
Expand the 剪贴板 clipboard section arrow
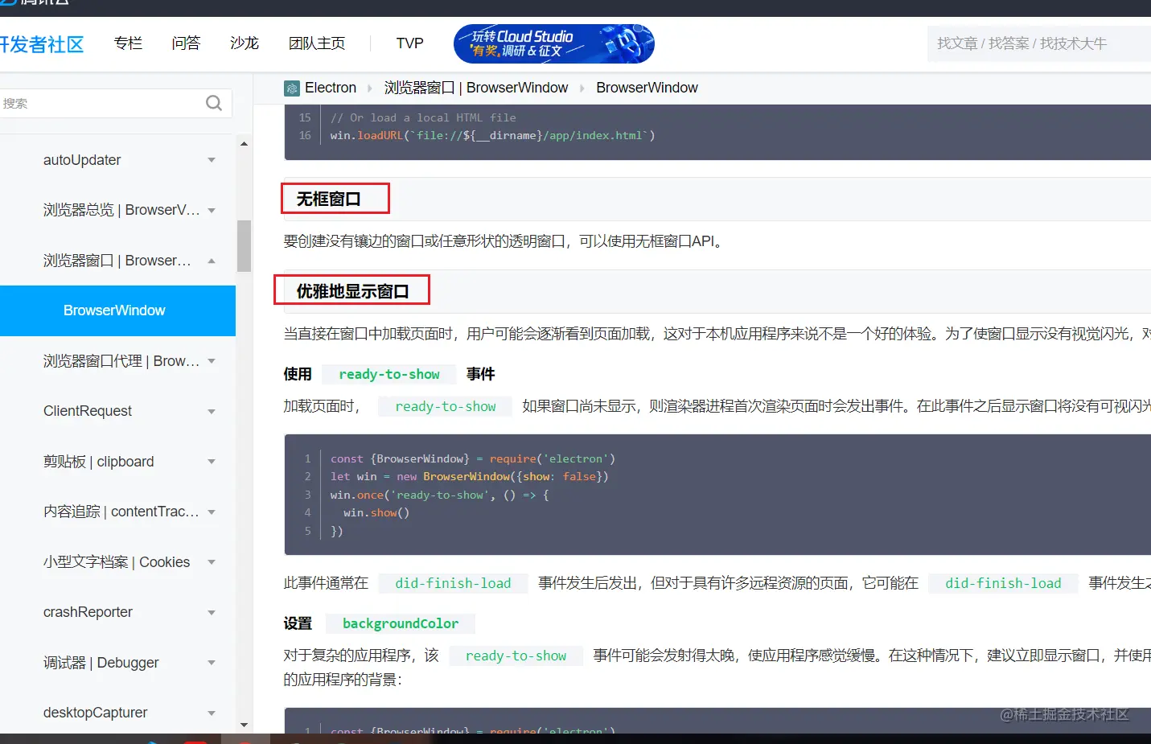point(212,462)
